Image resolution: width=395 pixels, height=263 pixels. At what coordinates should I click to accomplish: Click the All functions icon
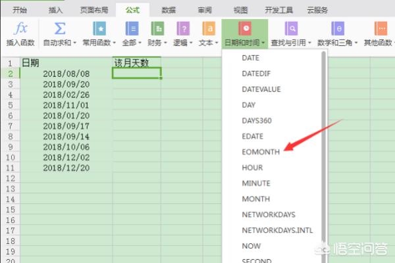point(132,29)
